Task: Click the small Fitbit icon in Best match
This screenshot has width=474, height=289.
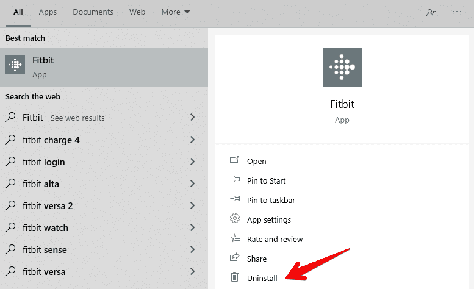Action: click(x=15, y=65)
